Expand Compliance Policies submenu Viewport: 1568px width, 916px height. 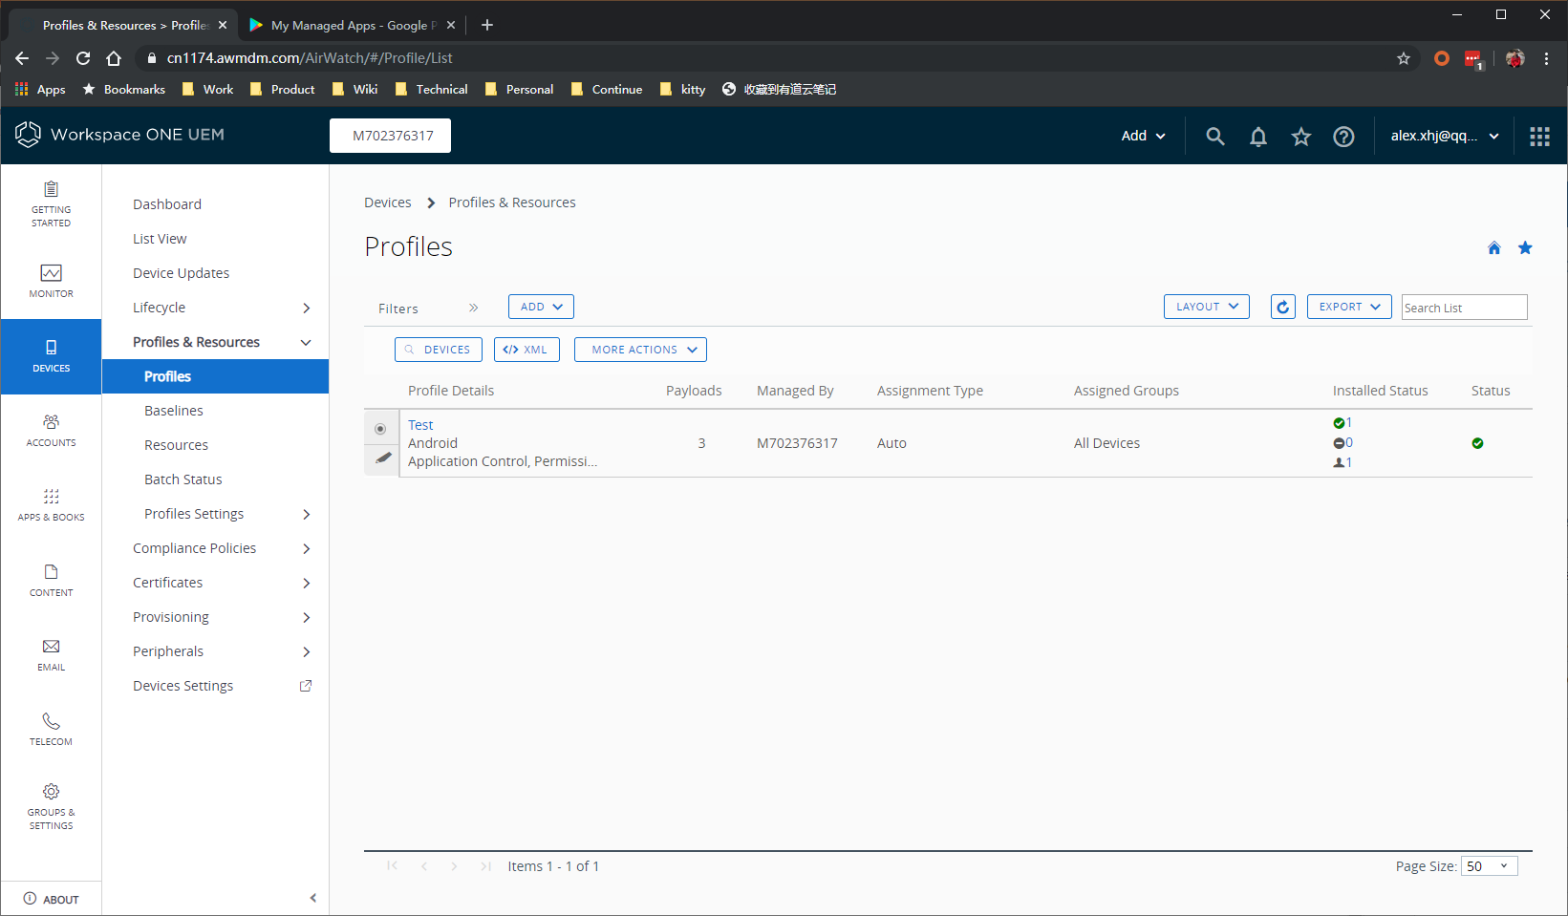[306, 548]
